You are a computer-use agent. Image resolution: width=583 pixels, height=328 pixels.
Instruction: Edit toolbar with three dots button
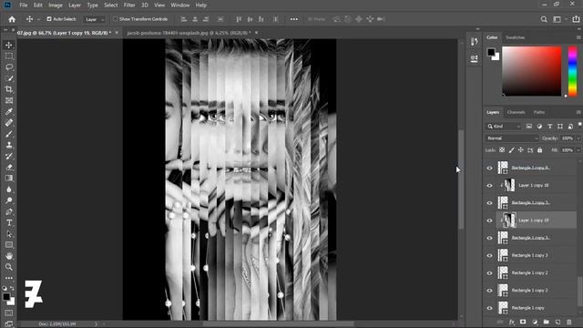[9, 278]
